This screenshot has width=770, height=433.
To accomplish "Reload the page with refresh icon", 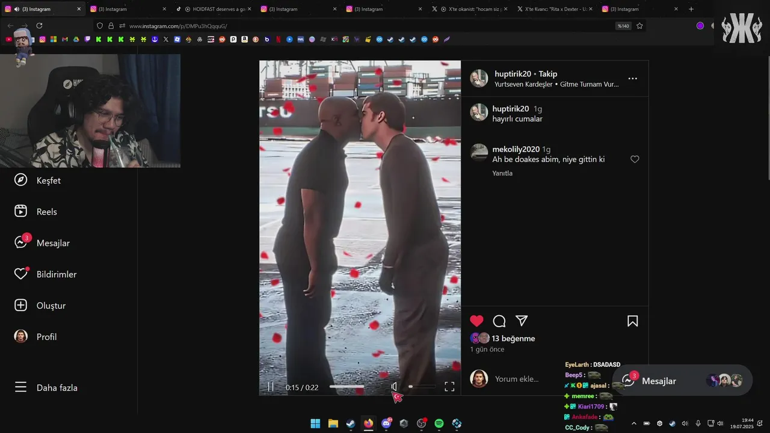I will click(39, 26).
